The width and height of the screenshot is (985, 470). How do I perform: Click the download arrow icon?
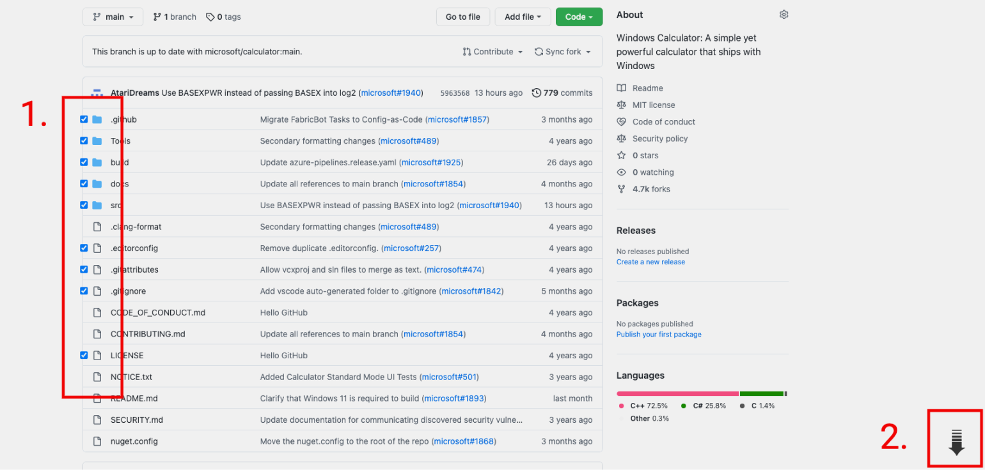pyautogui.click(x=956, y=443)
